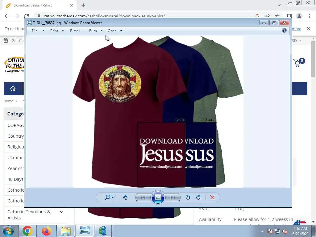The image size is (316, 237).
Task: Open Chrome three-dot menu
Action: pyautogui.click(x=309, y=16)
